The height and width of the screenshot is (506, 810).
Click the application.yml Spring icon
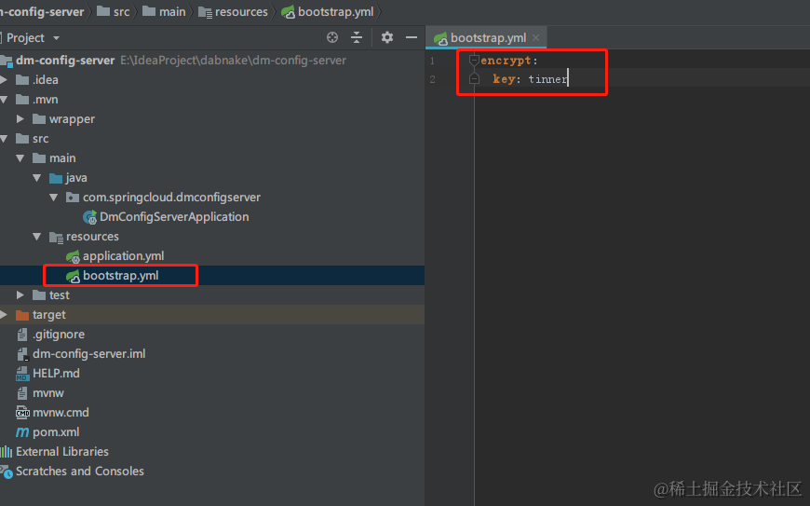[x=73, y=256]
